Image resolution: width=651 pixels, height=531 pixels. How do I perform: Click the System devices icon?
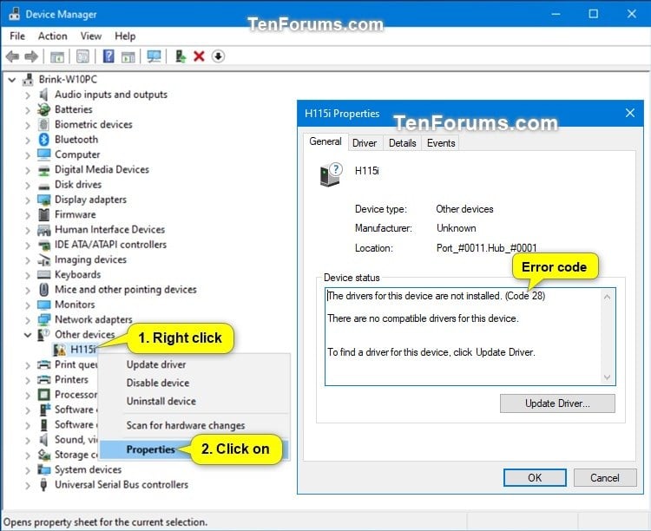[43, 469]
